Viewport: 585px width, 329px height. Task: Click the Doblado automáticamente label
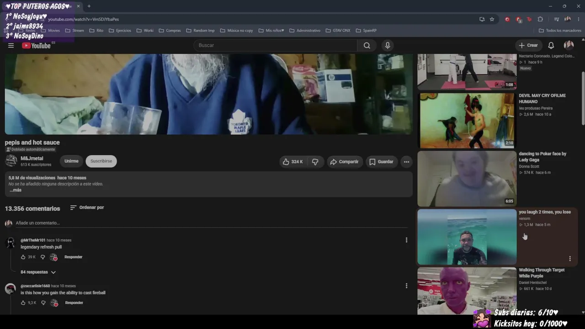tap(30, 149)
